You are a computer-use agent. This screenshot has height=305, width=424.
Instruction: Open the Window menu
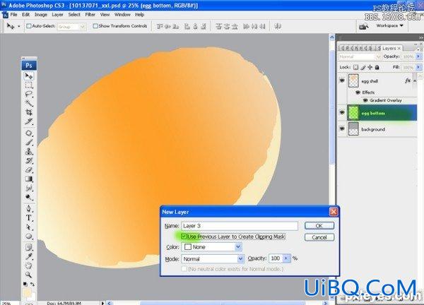(122, 15)
